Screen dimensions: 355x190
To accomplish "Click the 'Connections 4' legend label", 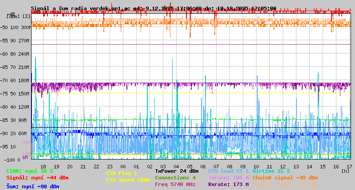I will coord(175,178).
